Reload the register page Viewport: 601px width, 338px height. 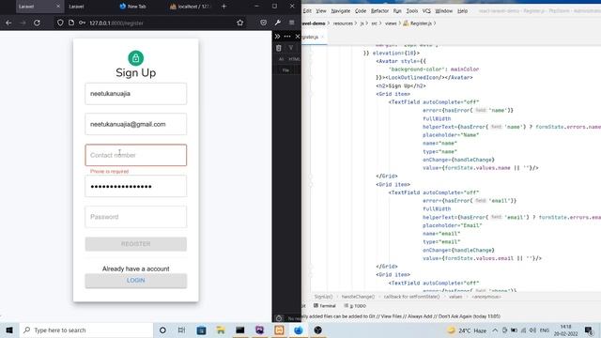37,23
